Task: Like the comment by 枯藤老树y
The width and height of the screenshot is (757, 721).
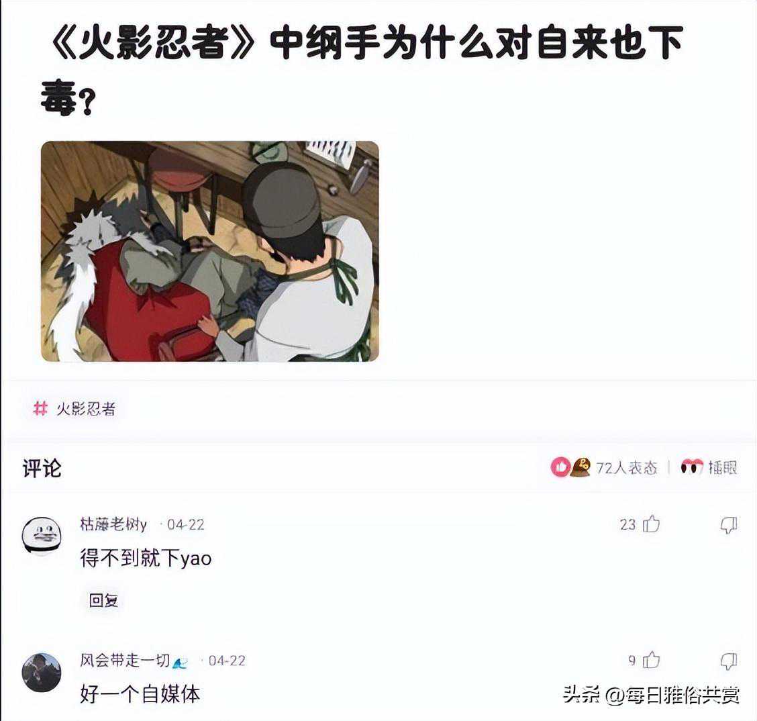Action: point(651,524)
